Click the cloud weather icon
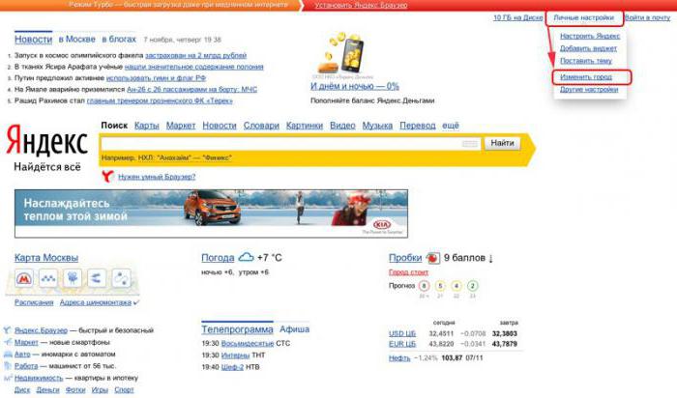The height and width of the screenshot is (398, 677). [x=246, y=257]
